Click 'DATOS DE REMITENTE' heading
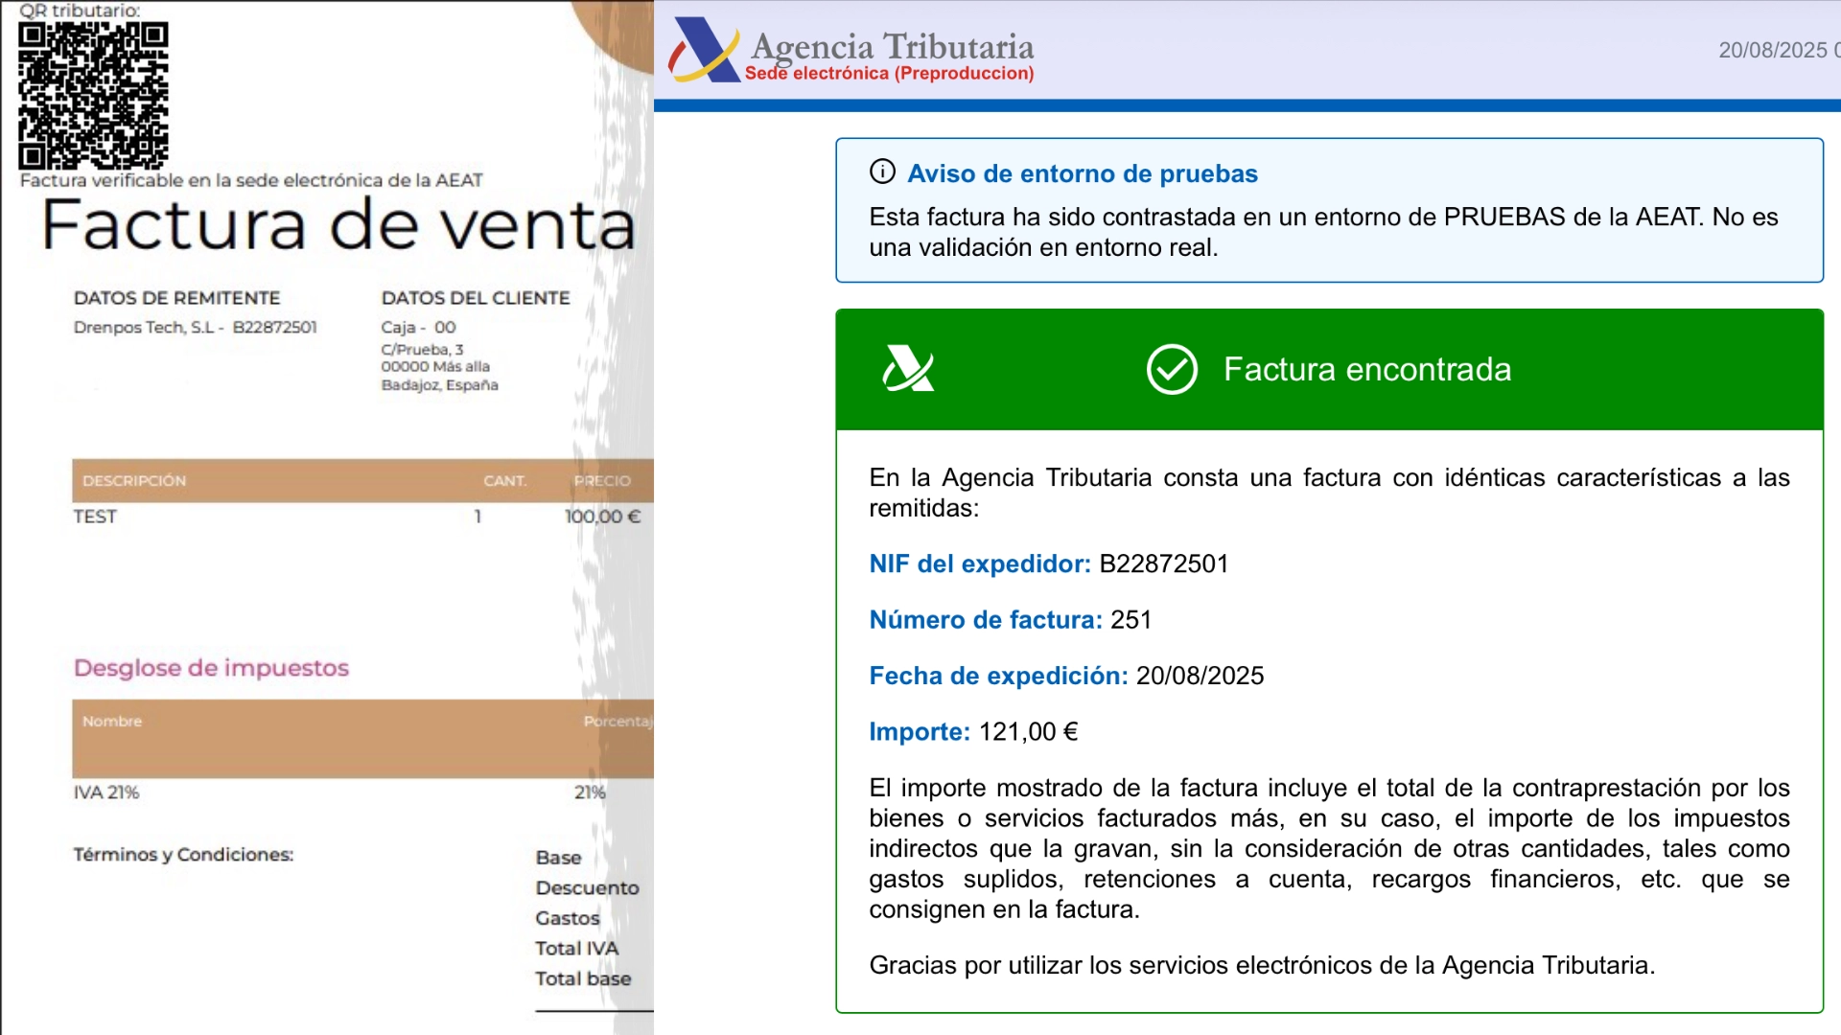This screenshot has width=1841, height=1035. [x=177, y=298]
